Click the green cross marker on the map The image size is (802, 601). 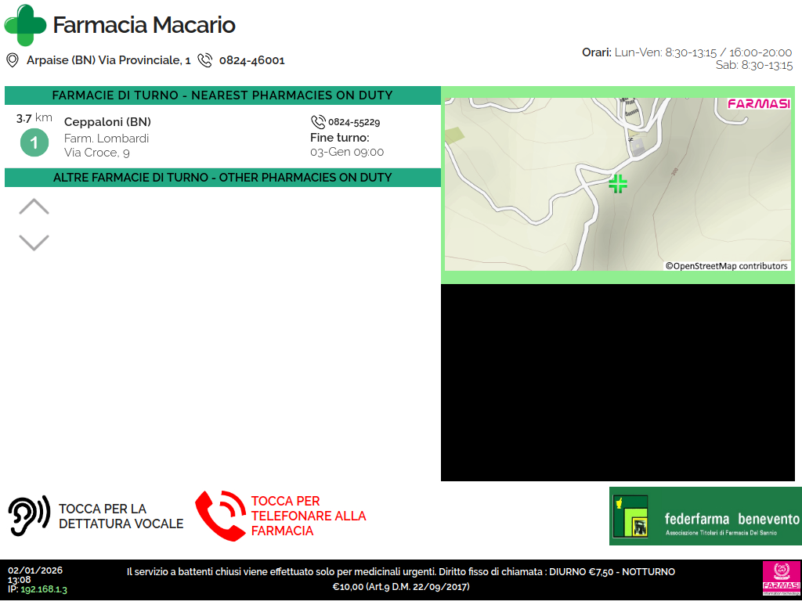(x=618, y=184)
